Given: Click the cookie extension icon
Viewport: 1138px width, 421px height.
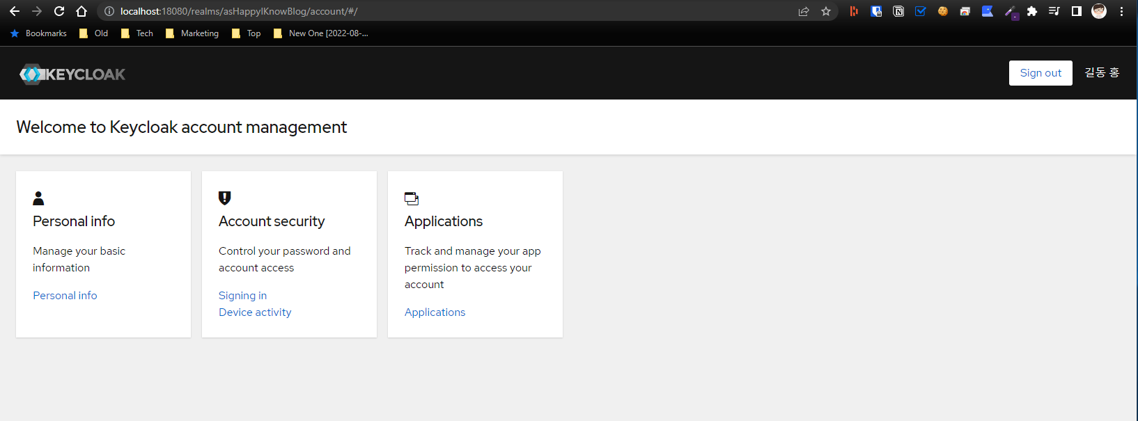Looking at the screenshot, I should coord(943,11).
